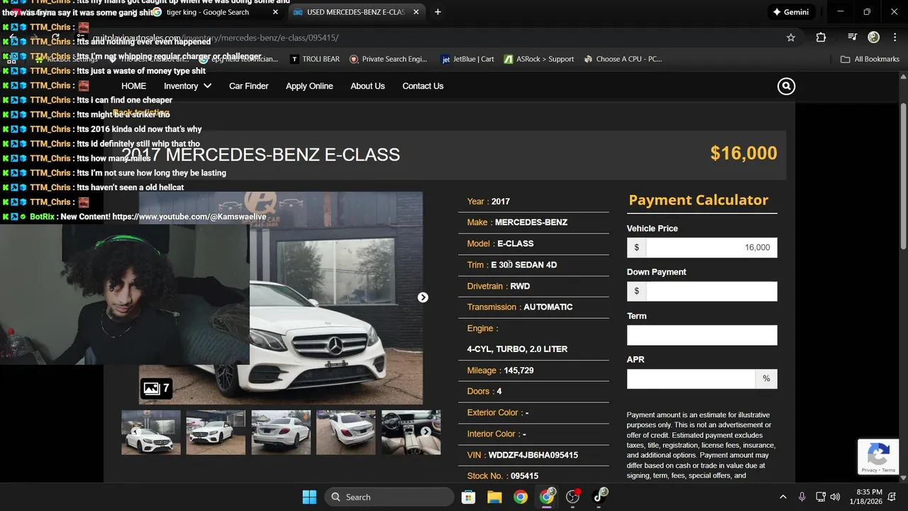Select the fourth car thumbnail
The width and height of the screenshot is (908, 511).
point(345,432)
